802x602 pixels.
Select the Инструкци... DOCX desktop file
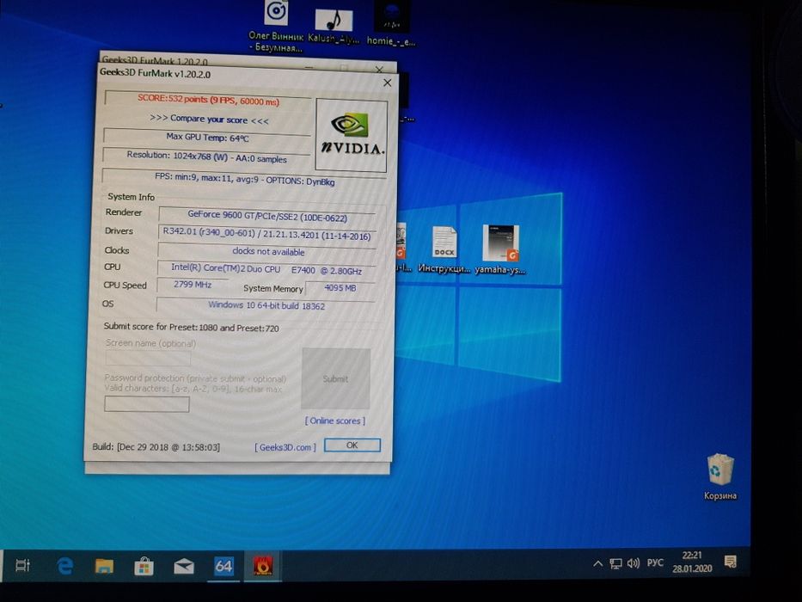click(444, 249)
